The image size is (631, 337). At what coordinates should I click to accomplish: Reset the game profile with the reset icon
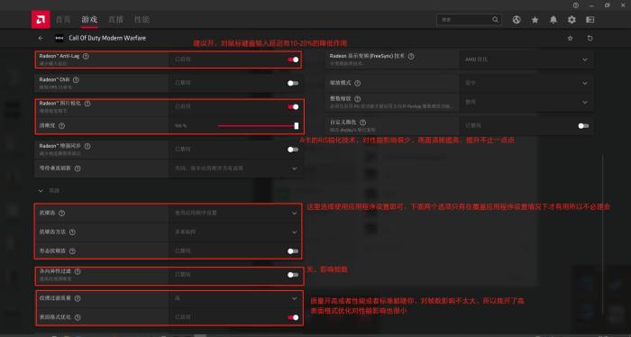click(590, 38)
